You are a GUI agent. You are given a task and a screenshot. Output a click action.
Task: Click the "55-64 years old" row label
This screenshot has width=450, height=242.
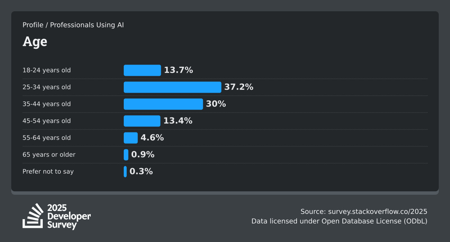[x=46, y=138]
